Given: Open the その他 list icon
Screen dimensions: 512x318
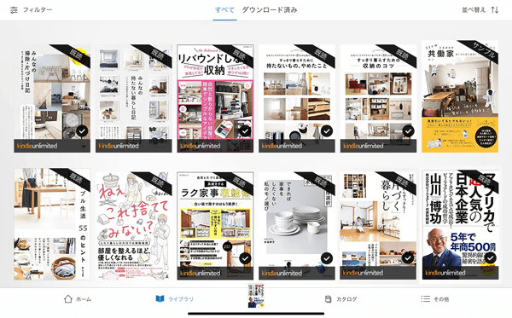Looking at the screenshot, I should (426, 298).
